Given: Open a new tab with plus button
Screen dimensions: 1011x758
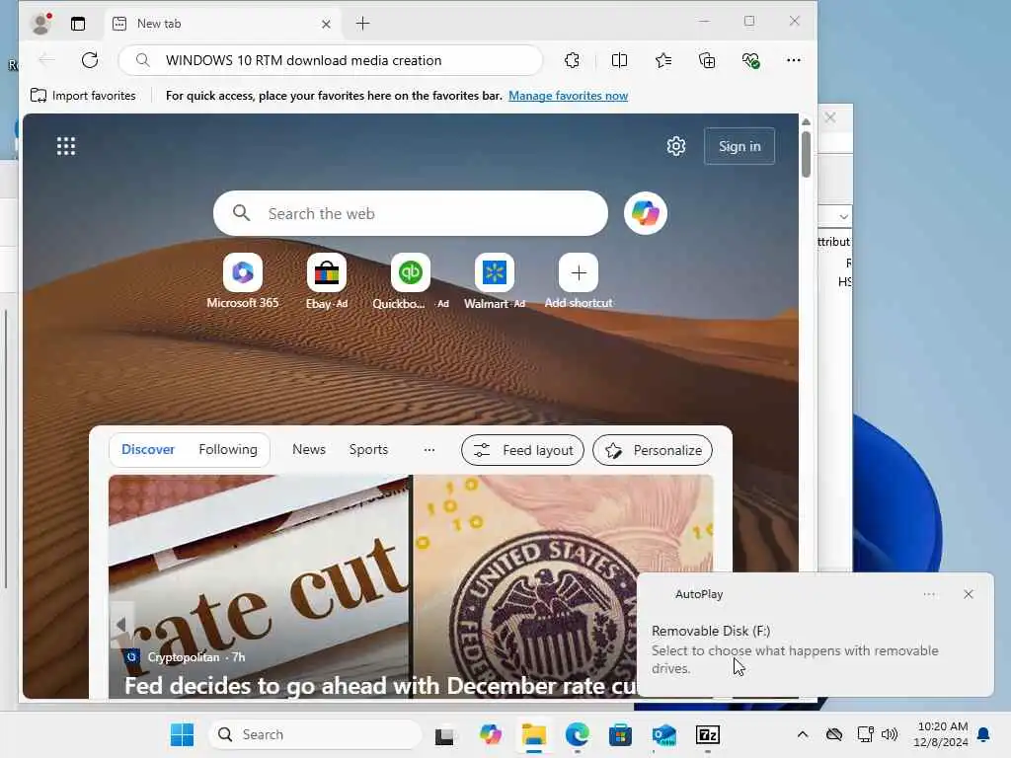Looking at the screenshot, I should coord(363,24).
